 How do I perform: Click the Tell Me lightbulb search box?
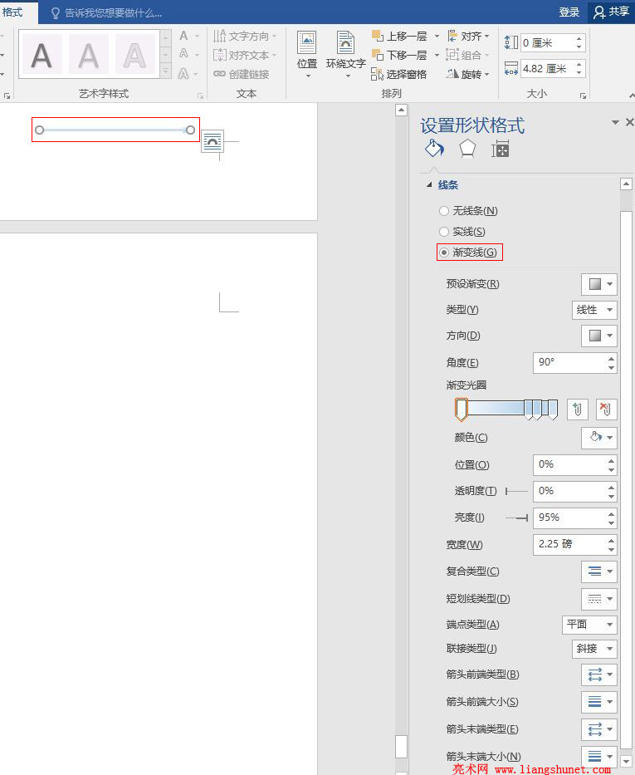point(106,12)
